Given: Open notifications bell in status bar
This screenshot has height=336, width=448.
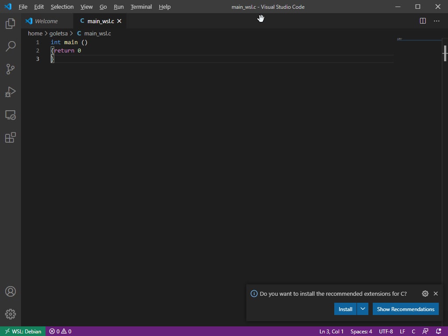Looking at the screenshot, I should [x=439, y=332].
